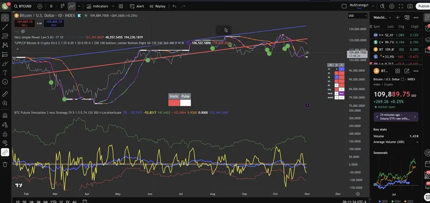The image size is (430, 203).
Task: Add symbol to watchlist plus icon
Action: pyautogui.click(x=398, y=18)
